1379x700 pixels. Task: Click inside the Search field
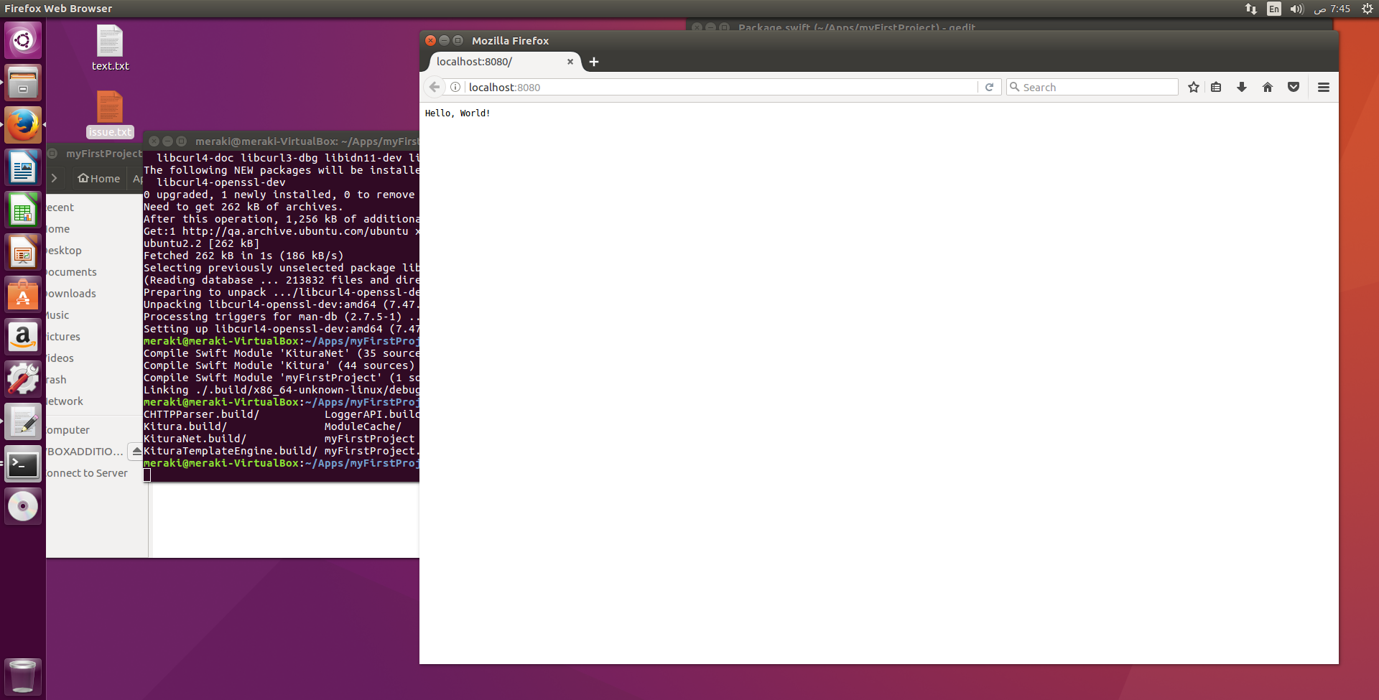click(1092, 87)
